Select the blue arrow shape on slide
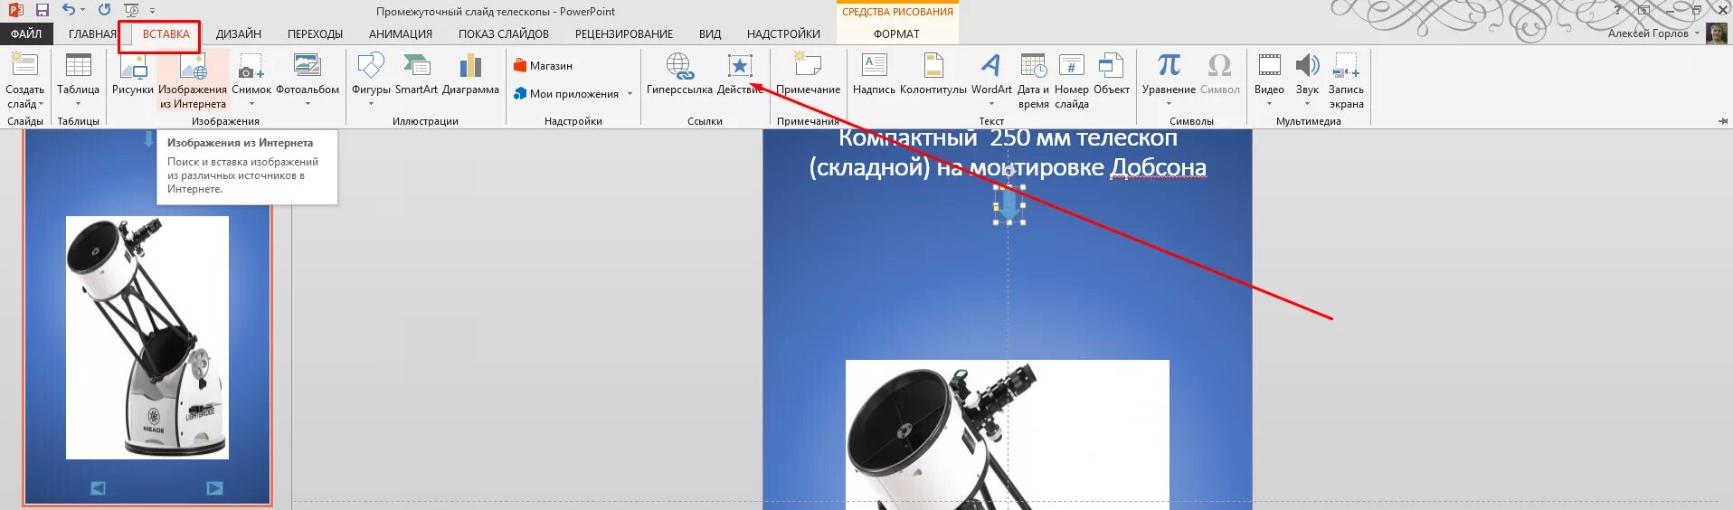Viewport: 1733px width, 510px height. [x=1009, y=205]
